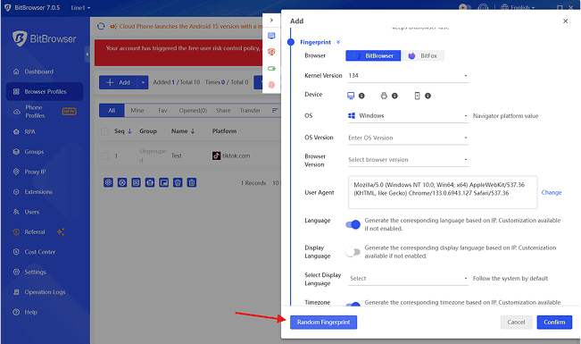Close the Add dialog with the X
The image size is (581, 344).
[565, 21]
